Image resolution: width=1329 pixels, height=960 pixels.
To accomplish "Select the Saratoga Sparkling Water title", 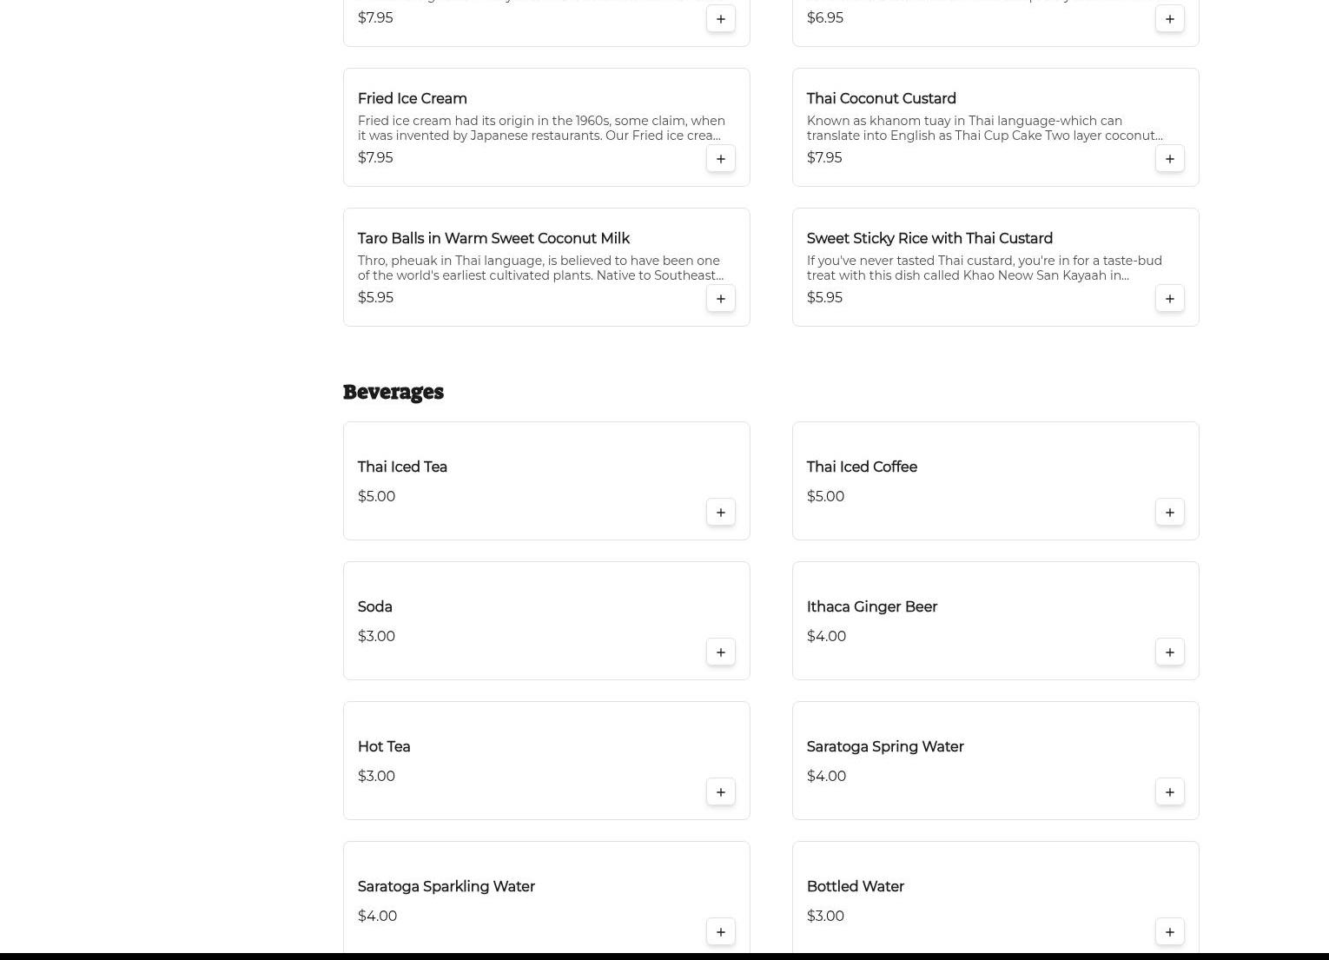I will pos(446,887).
